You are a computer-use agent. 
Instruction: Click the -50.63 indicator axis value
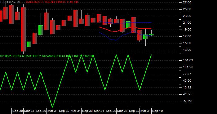[187, 101]
